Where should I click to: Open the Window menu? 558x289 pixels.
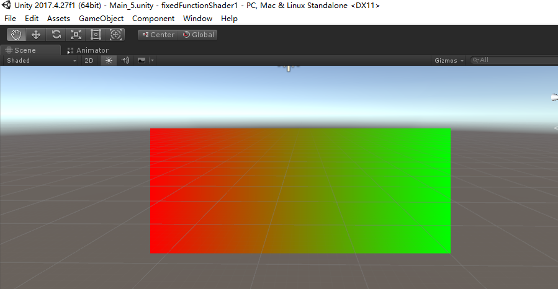pyautogui.click(x=197, y=19)
